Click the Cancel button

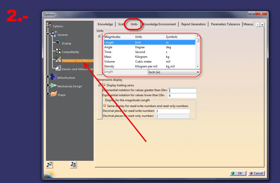pyautogui.click(x=256, y=173)
